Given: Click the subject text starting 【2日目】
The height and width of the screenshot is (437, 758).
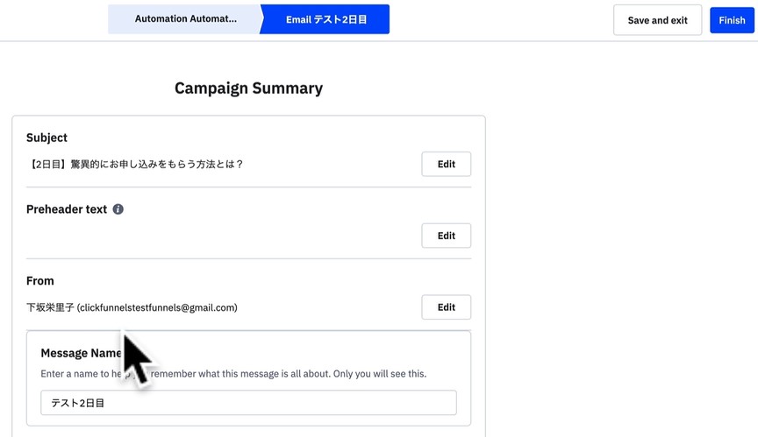Looking at the screenshot, I should click(134, 164).
